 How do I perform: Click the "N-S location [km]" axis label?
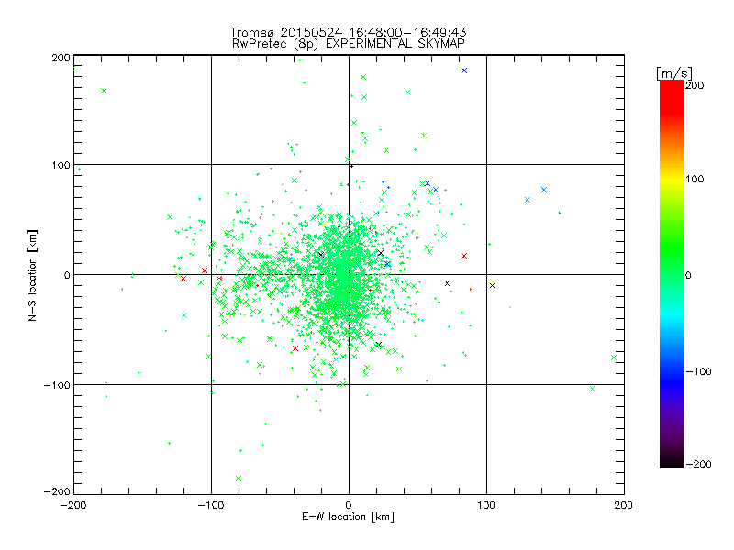(32, 276)
